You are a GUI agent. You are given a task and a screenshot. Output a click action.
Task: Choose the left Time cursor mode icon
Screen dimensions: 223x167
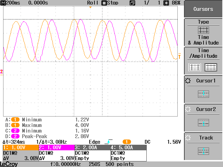(x=195, y=67)
